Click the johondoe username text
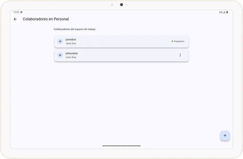This screenshot has height=159, width=243. tap(72, 53)
